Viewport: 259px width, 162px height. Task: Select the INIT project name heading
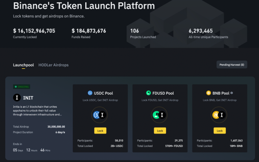[28, 98]
